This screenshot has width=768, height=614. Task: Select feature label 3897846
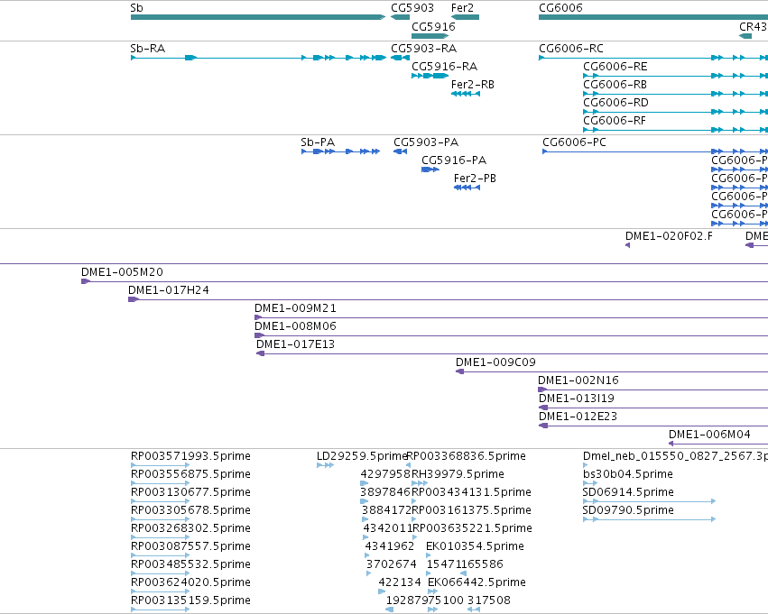(385, 491)
